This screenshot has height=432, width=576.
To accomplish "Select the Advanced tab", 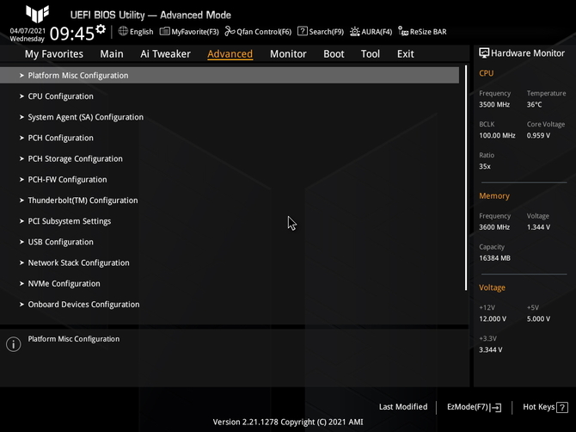I will tap(230, 54).
